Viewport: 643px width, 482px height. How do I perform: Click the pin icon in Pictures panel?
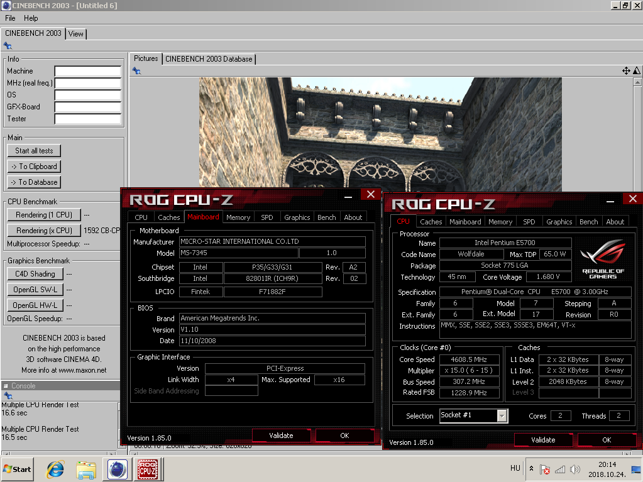pos(136,71)
